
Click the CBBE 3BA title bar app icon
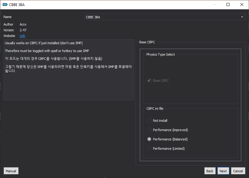coord(5,5)
